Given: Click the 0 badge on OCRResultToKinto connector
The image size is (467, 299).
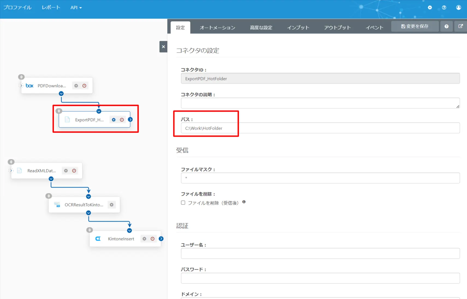Looking at the screenshot, I should (49, 196).
